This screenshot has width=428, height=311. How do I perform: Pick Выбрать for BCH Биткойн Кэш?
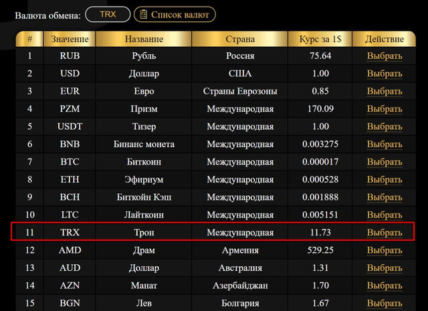385,197
